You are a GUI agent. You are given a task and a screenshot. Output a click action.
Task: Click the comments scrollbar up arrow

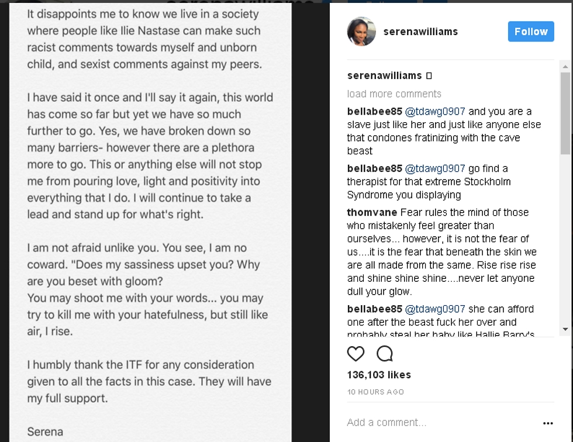click(x=565, y=65)
